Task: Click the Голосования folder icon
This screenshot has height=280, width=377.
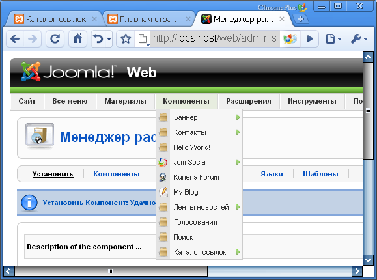Action: point(163,222)
